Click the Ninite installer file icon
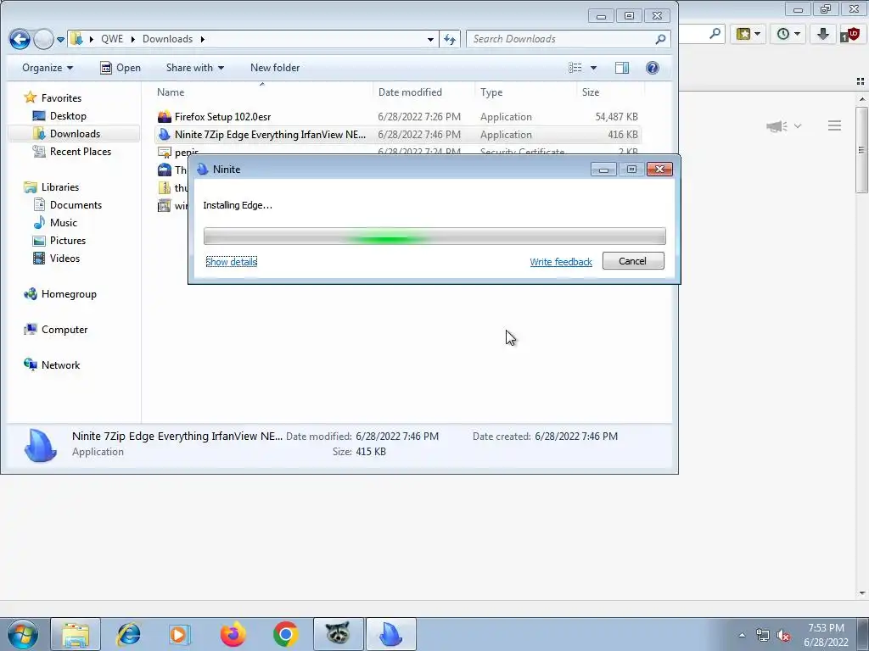Viewport: 869px width, 651px height. [164, 135]
